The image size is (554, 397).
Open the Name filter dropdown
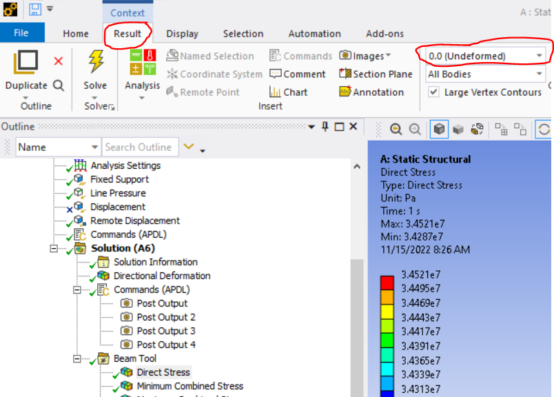coord(58,147)
